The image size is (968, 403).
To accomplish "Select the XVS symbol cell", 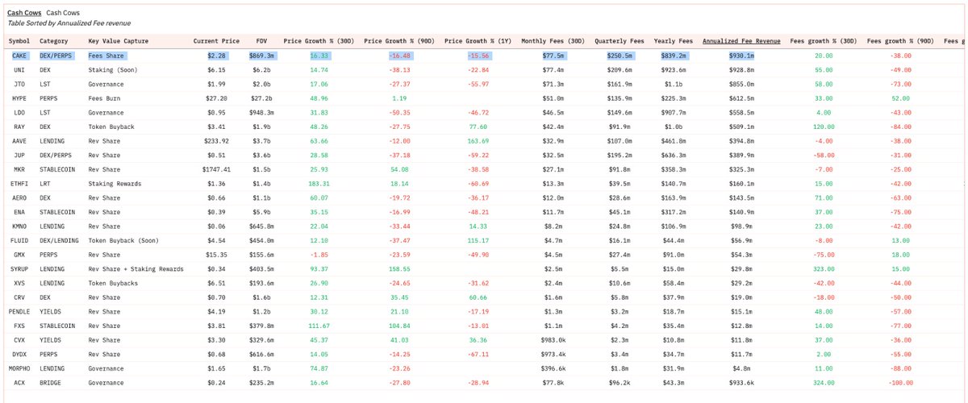I will pyautogui.click(x=20, y=283).
